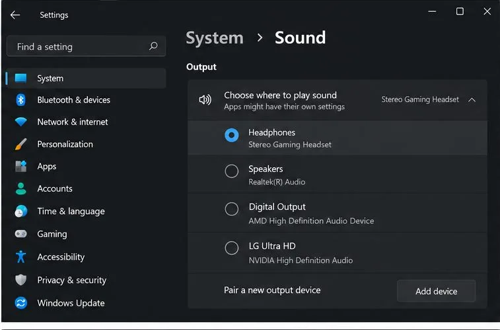Screen dimensions: 500x330
Task: Open Gaming settings
Action: [86, 234]
